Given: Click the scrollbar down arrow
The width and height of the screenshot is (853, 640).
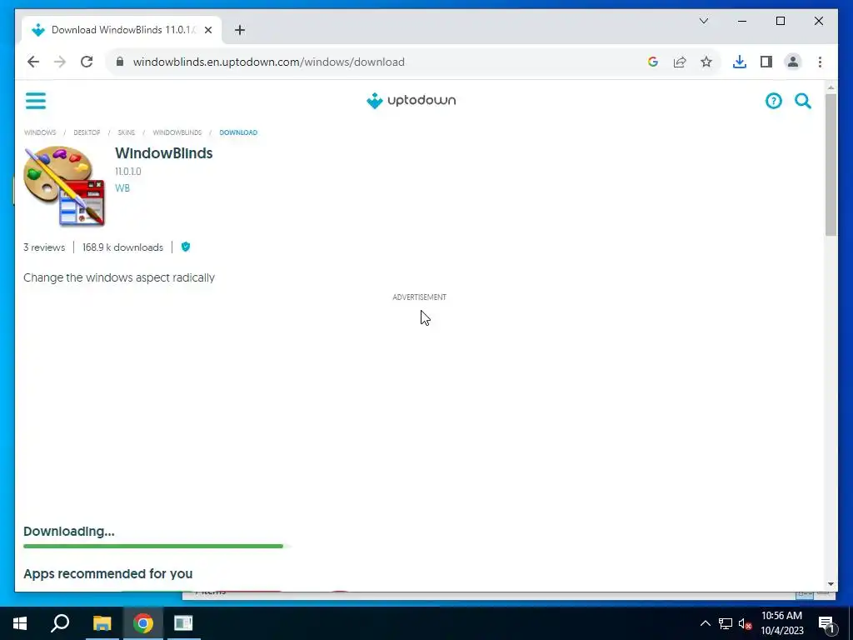Looking at the screenshot, I should (x=831, y=584).
